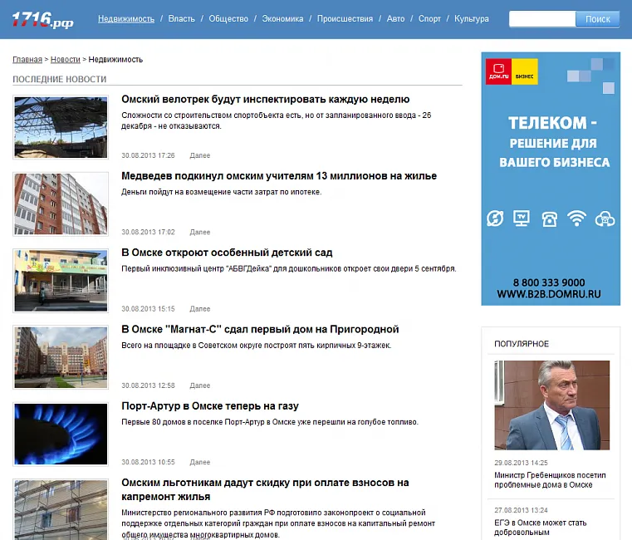
Task: Open ЕГЭ в Омске popular news link
Action: pos(541,528)
